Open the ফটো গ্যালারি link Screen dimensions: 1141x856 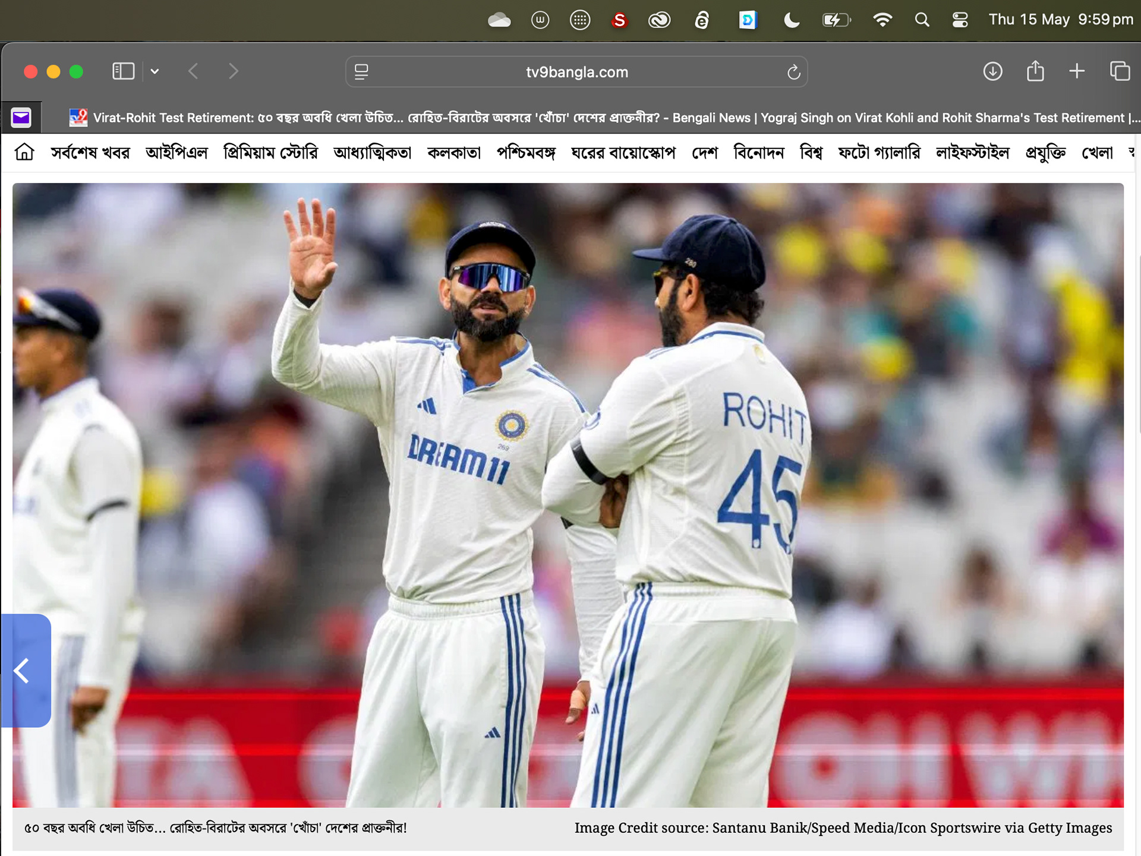(x=879, y=153)
